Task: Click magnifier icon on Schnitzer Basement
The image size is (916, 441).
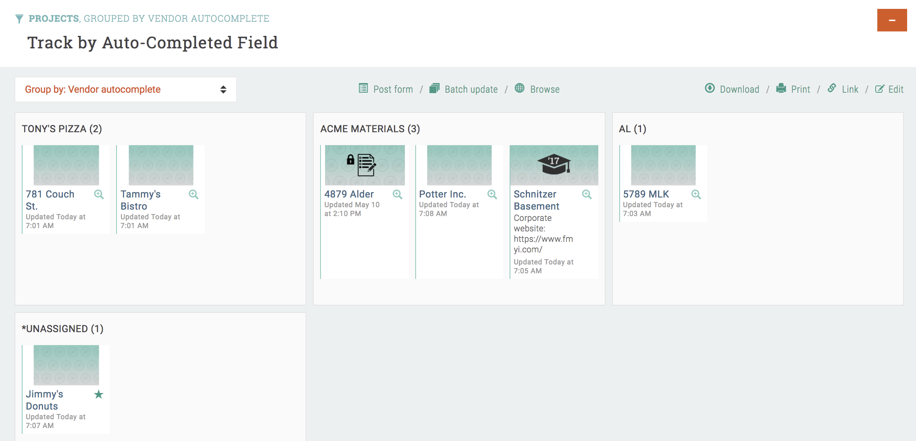Action: click(587, 195)
